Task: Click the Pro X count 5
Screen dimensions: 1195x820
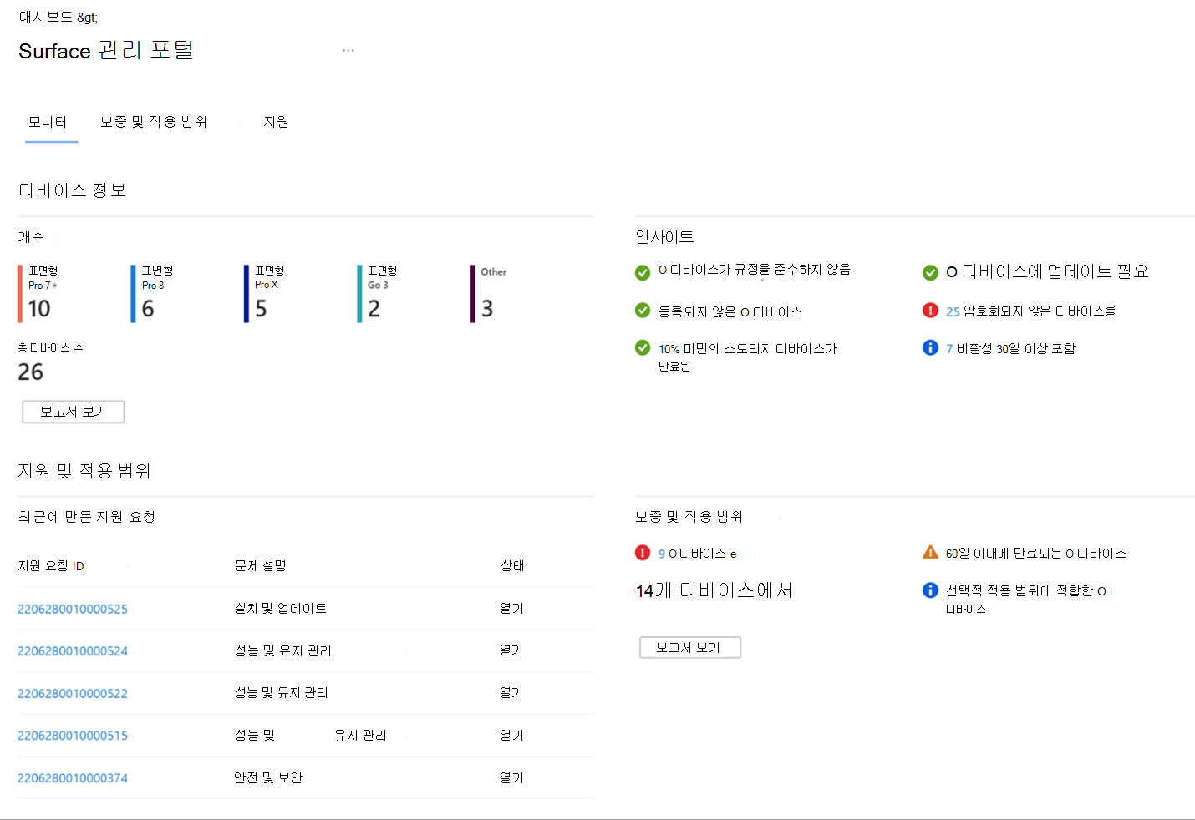Action: pos(261,309)
